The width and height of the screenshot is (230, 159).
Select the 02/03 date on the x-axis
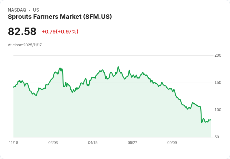tap(53, 143)
